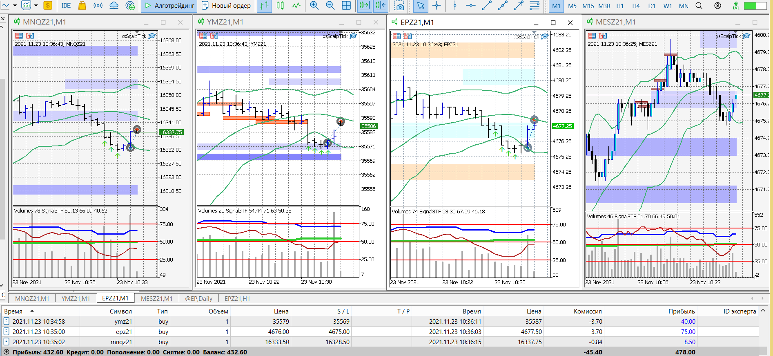The height and width of the screenshot is (356, 773).
Task: Select the H1 timeframe button
Action: click(x=620, y=6)
